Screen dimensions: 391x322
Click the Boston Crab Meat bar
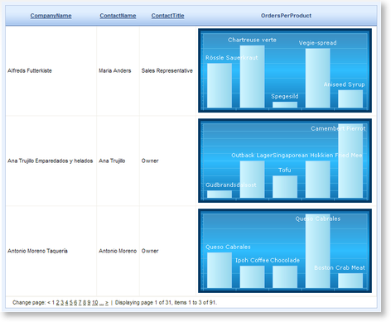point(350,281)
